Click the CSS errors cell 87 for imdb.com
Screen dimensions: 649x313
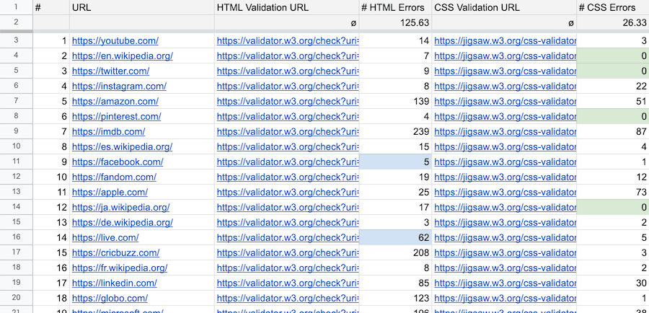click(613, 132)
